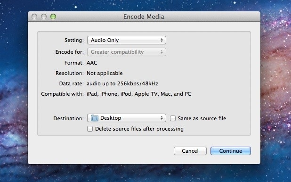
Task: Open the Setting popup showing Audio Only
Action: coord(127,40)
